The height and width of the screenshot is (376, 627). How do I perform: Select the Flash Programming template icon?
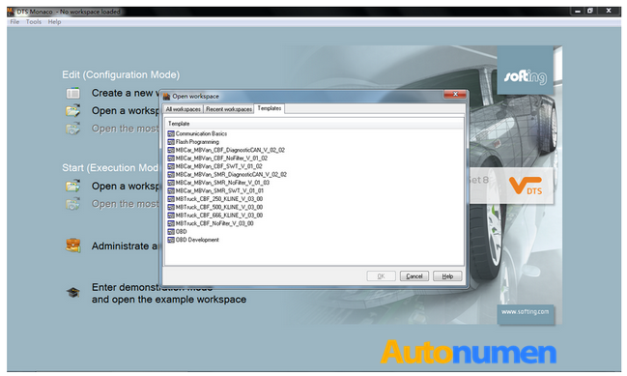point(171,142)
